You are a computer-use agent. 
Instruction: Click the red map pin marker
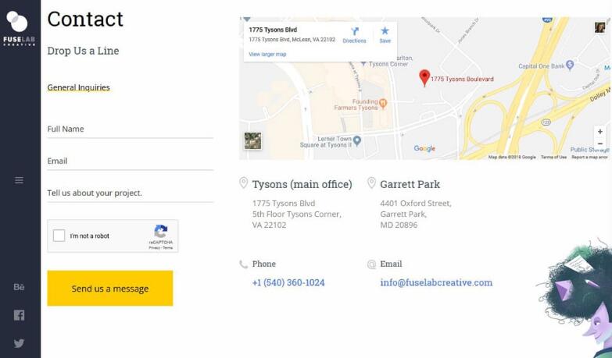point(424,78)
